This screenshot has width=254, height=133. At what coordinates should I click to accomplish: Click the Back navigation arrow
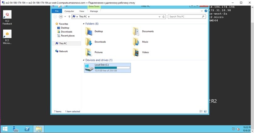[x=55, y=16]
